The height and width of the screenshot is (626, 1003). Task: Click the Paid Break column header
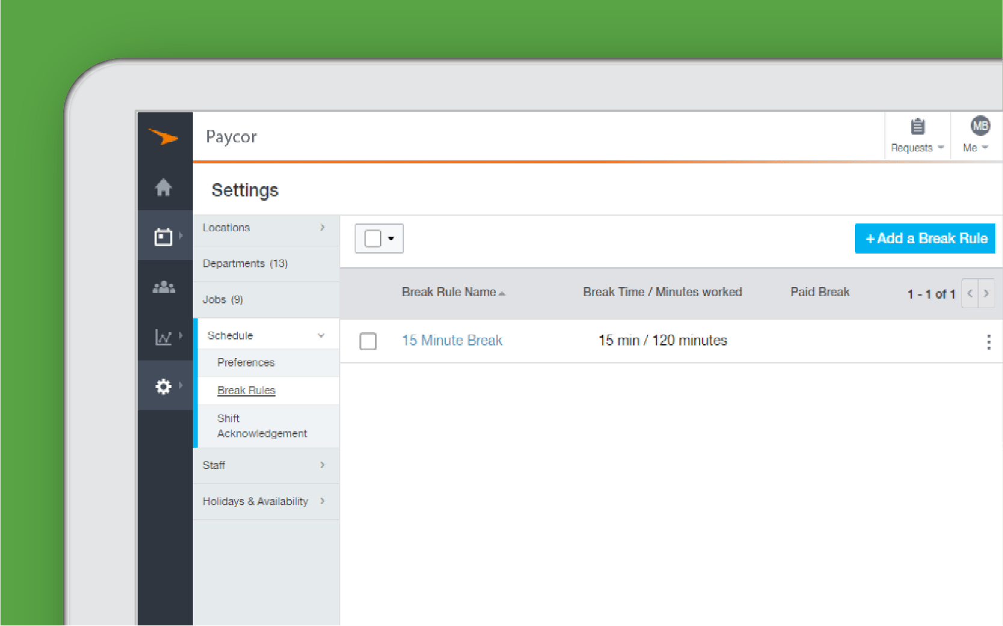point(820,292)
